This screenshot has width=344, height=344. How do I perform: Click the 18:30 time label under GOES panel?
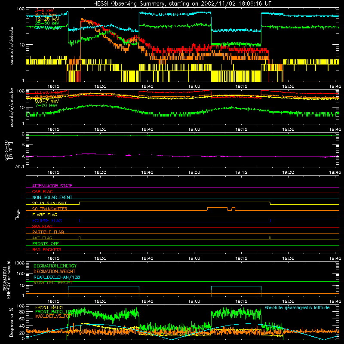click(x=100, y=172)
